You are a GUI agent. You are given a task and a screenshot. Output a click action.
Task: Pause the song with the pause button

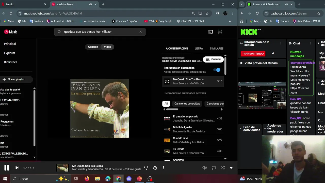[7, 167]
